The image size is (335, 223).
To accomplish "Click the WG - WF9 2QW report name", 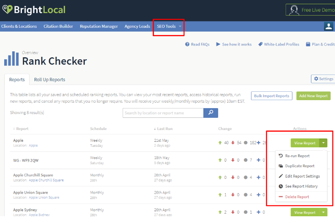I will tap(26, 160).
